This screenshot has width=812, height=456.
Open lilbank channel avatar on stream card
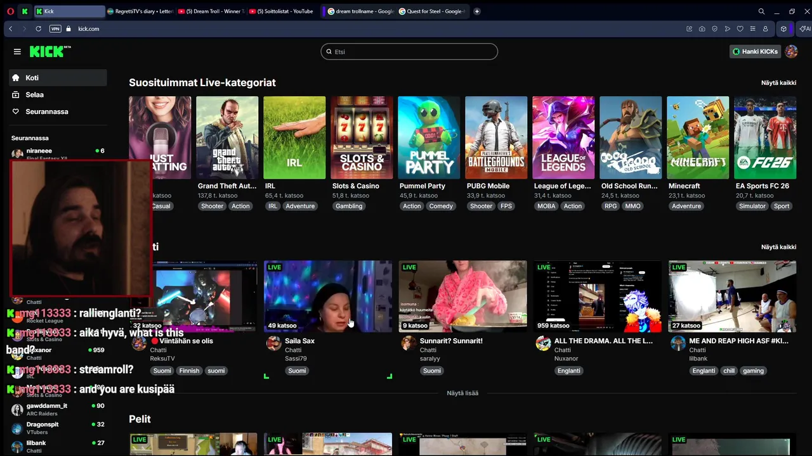coord(678,344)
